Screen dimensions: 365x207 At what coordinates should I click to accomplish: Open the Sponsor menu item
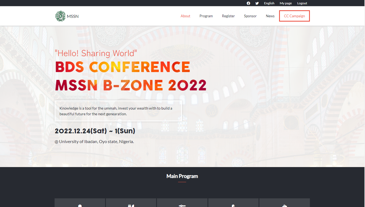pyautogui.click(x=250, y=16)
